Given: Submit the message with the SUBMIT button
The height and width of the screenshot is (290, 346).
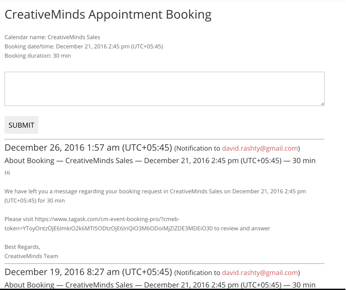Looking at the screenshot, I should coord(21,125).
